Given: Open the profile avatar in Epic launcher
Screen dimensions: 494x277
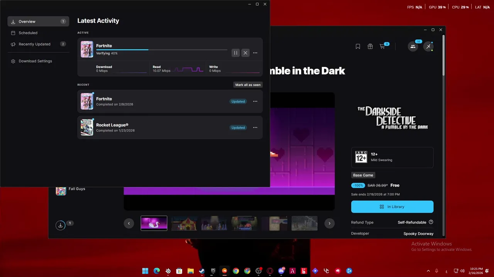Looking at the screenshot, I should (428, 47).
